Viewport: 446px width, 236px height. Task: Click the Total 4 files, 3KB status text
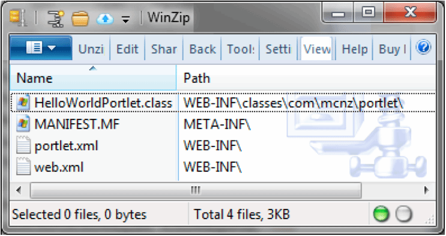click(242, 214)
